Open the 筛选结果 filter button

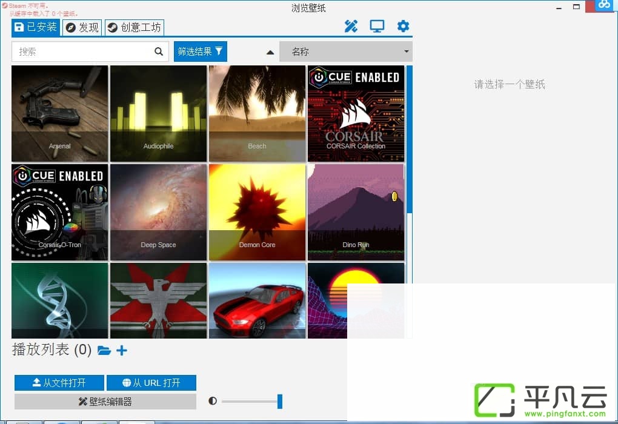pyautogui.click(x=200, y=51)
